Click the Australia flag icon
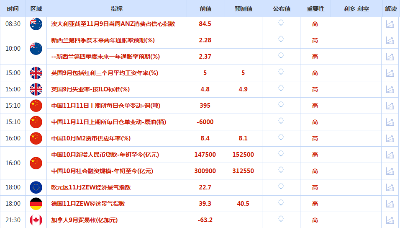This screenshot has width=400, height=228. 36,24
